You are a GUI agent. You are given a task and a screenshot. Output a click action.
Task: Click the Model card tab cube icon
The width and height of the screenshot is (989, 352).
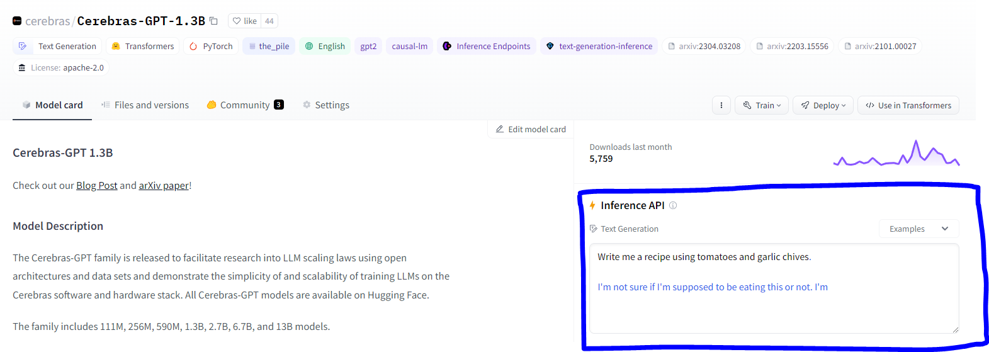pyautogui.click(x=26, y=105)
